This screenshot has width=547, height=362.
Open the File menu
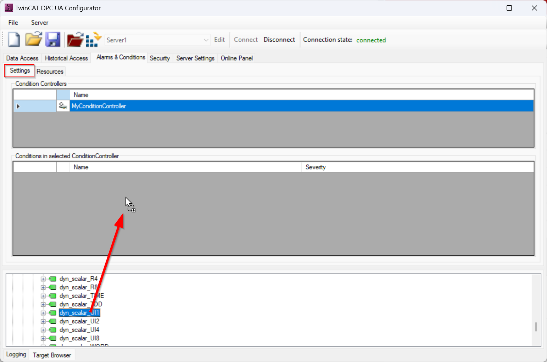click(13, 22)
